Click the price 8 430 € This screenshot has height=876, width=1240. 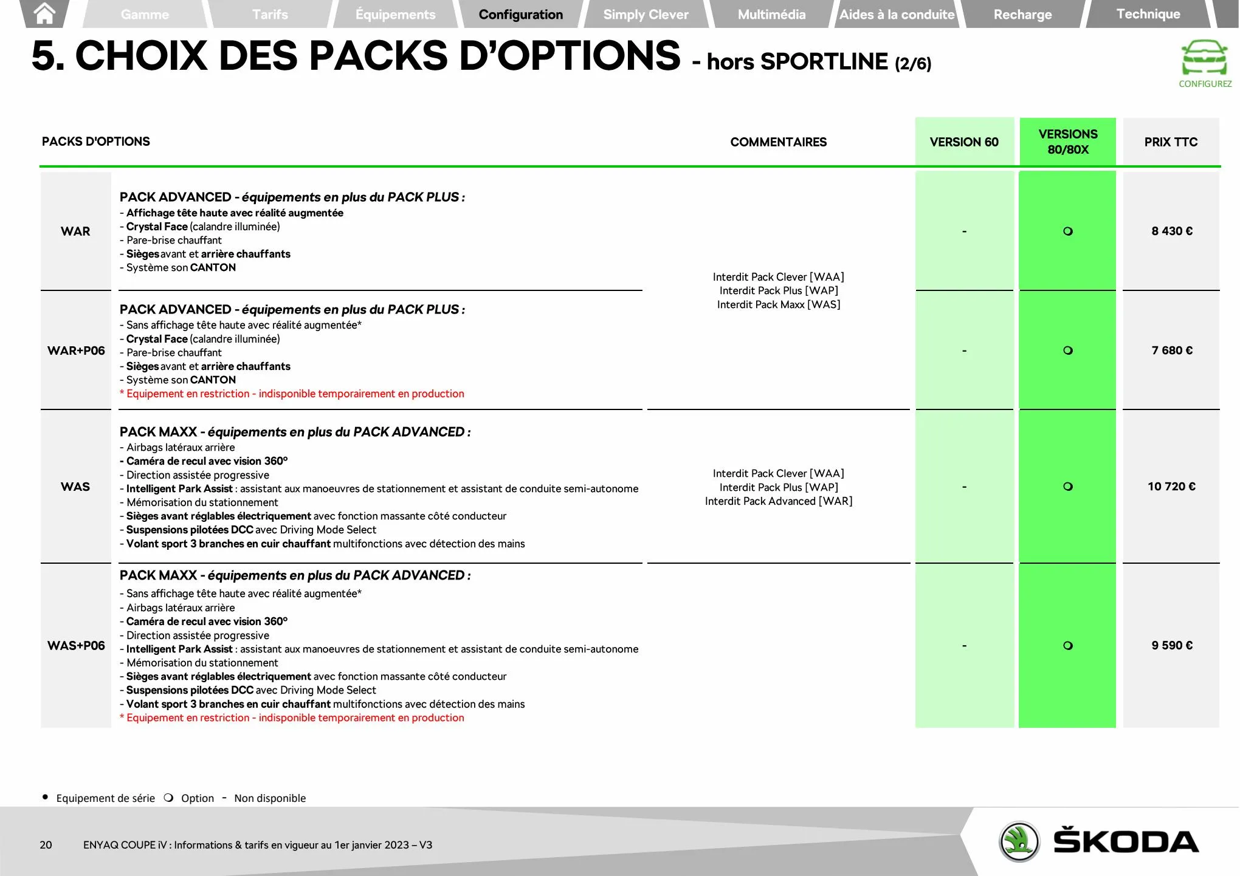pos(1172,231)
